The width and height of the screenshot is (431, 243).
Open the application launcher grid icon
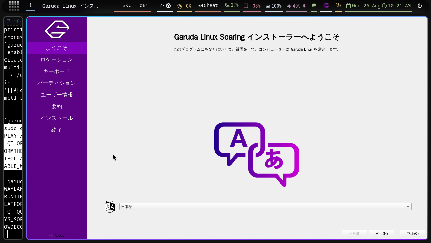14,6
